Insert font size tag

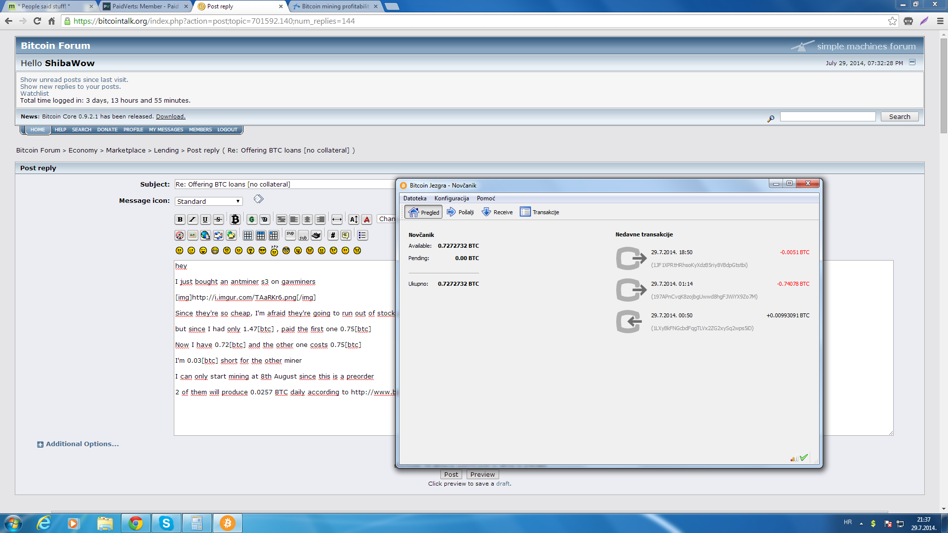tap(354, 220)
